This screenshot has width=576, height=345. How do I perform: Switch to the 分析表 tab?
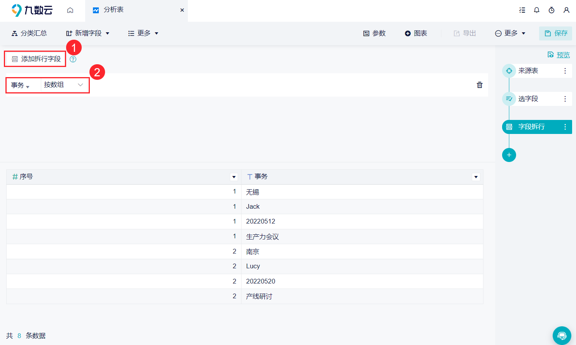tap(113, 10)
